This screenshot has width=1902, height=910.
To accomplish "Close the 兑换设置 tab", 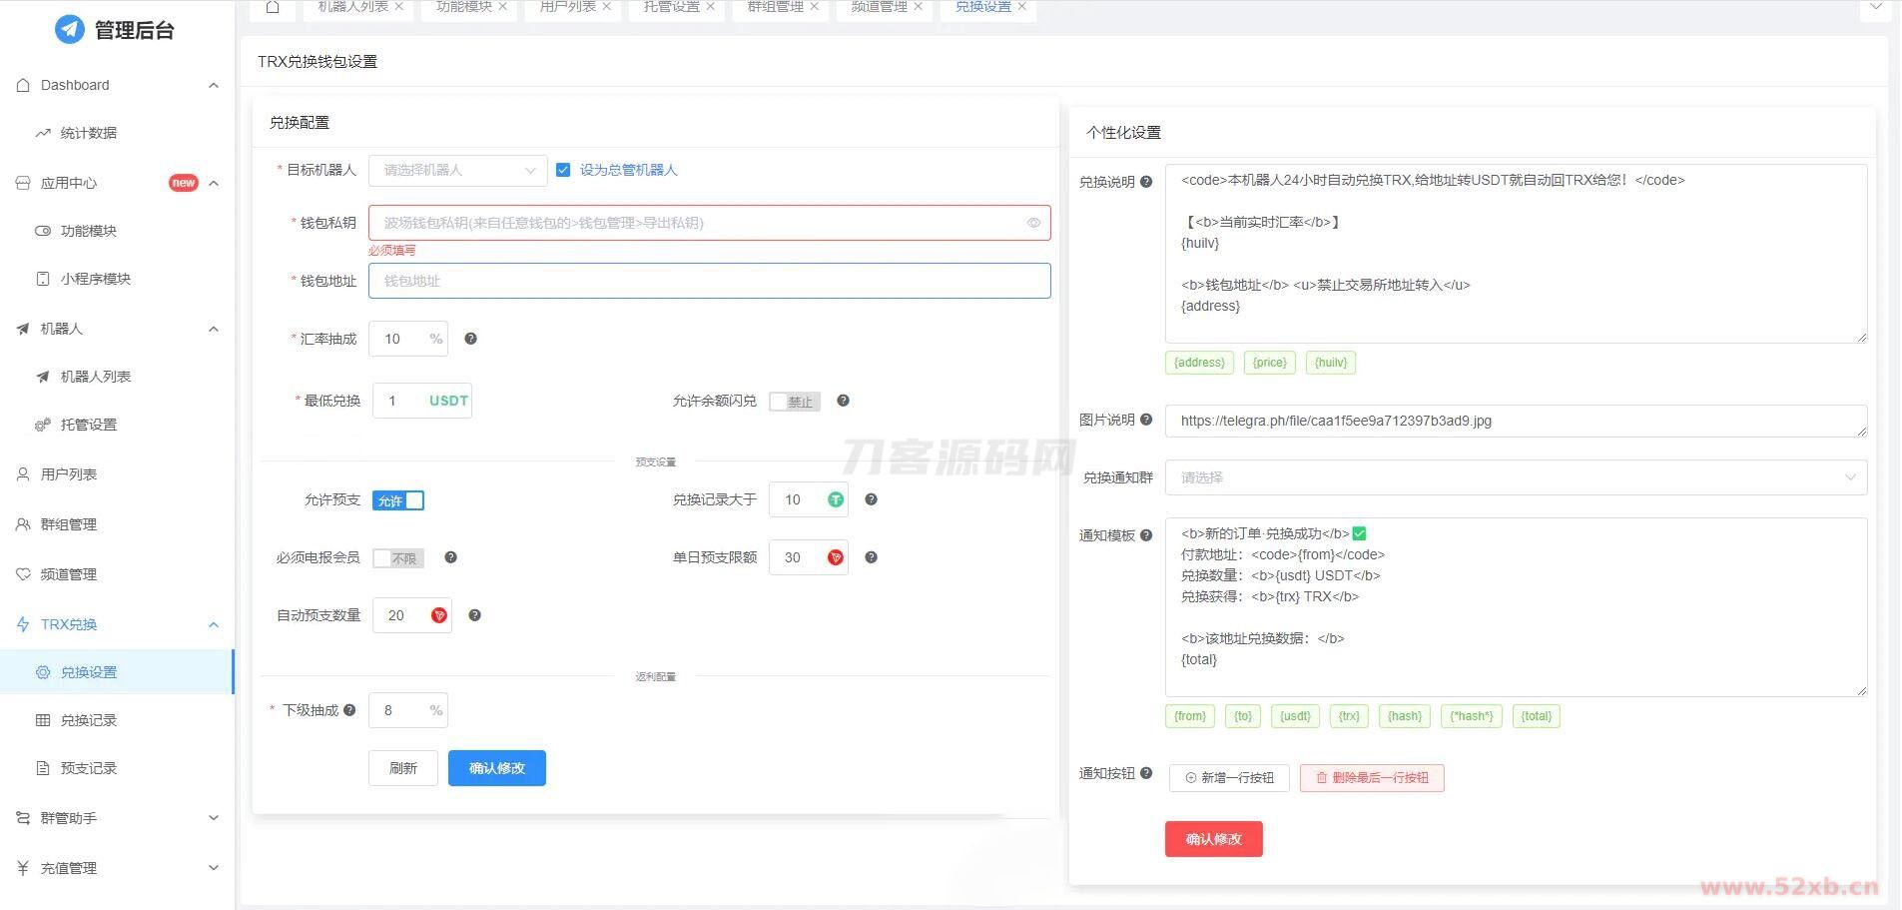I will pos(1021,7).
